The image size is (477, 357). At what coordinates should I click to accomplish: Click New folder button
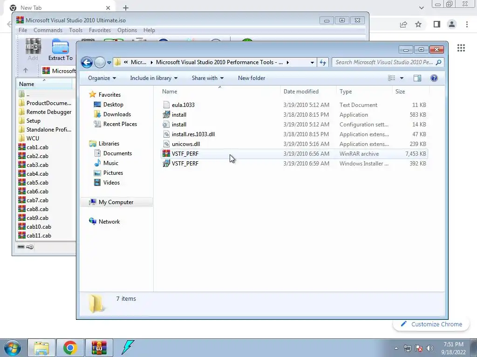(252, 78)
